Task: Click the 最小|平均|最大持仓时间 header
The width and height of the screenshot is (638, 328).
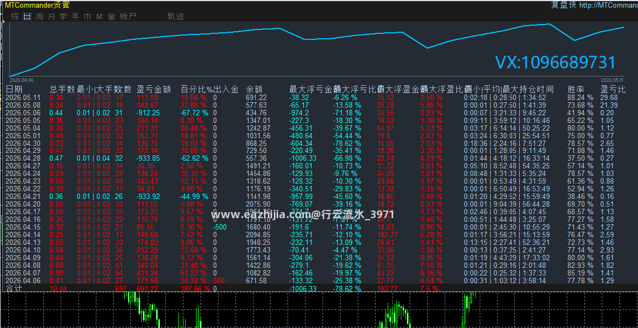Action: [x=509, y=89]
